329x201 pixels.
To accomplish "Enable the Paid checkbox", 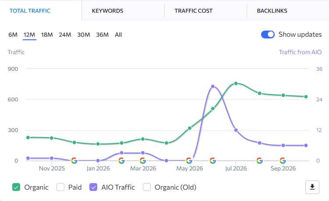I will 60,187.
